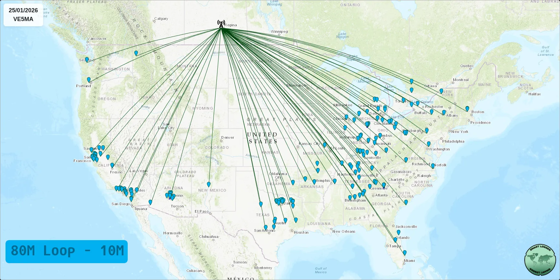Image resolution: width=560 pixels, height=280 pixels.
Task: Click the VE5MA callsign date box
Action: pos(23,15)
